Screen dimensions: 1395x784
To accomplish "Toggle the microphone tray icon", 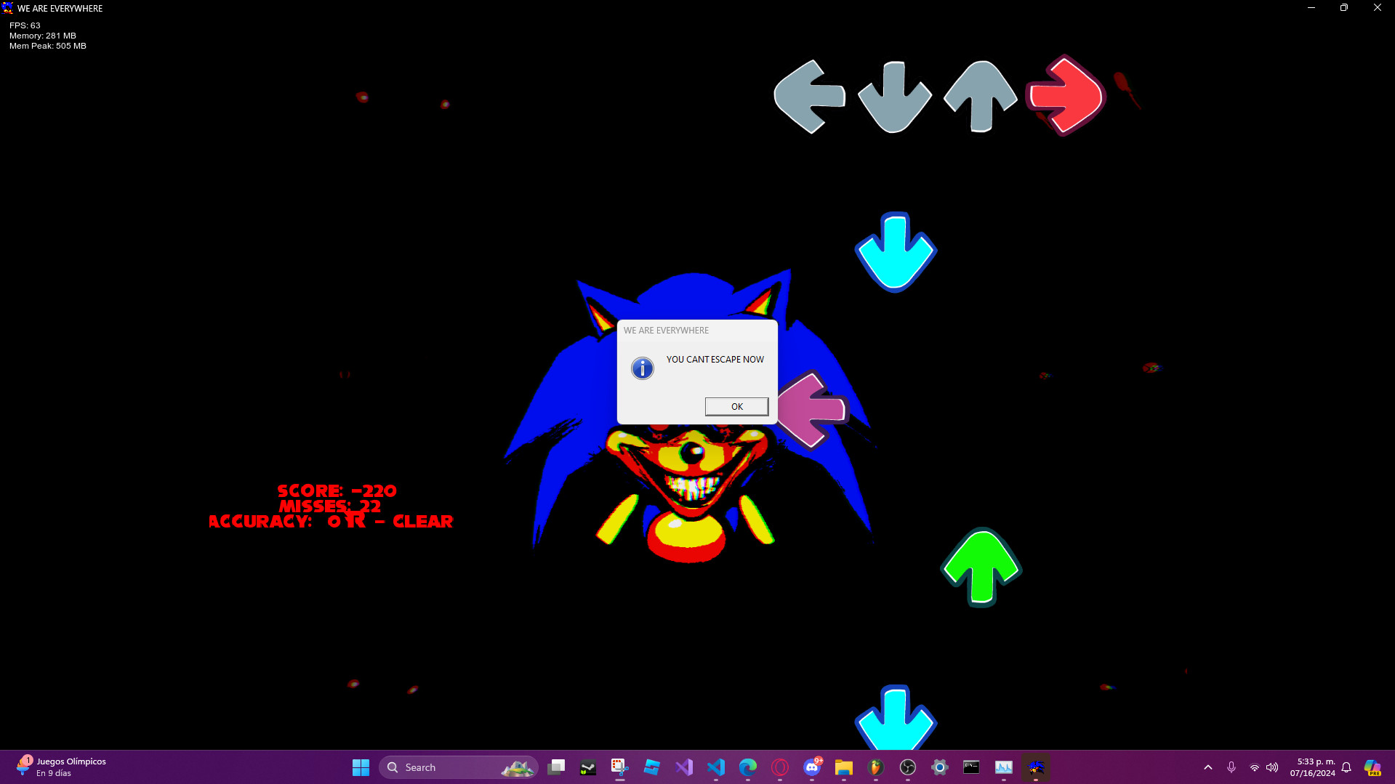I will pos(1231,767).
